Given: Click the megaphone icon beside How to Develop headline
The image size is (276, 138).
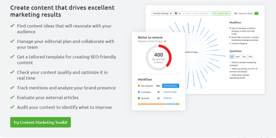Looking at the screenshot, I should [x=230, y=28].
